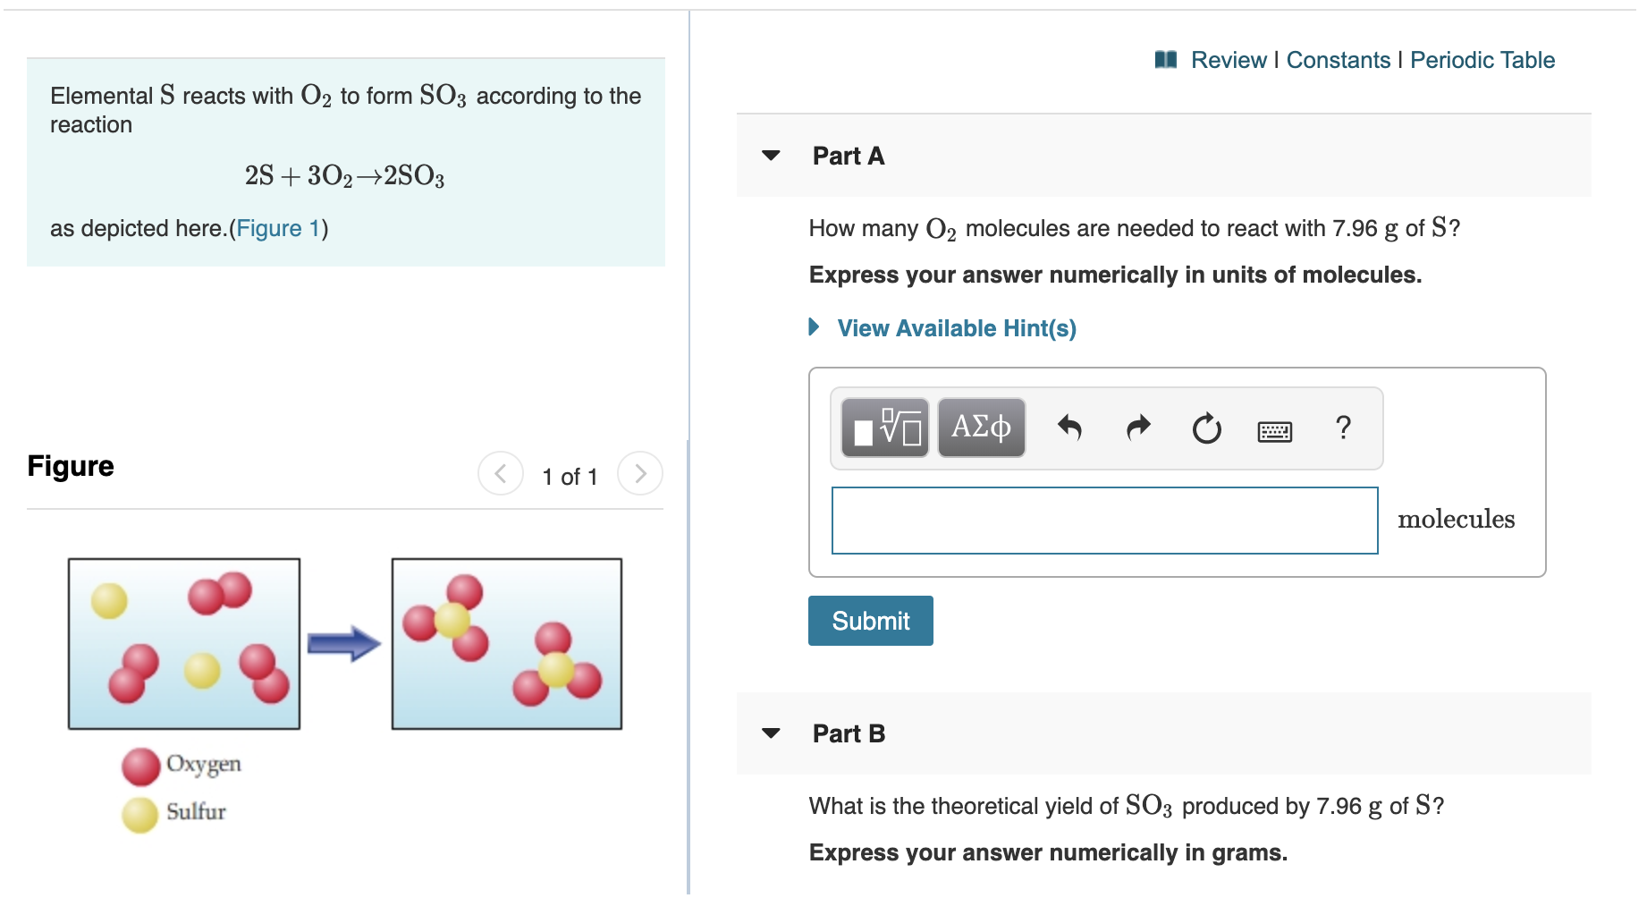Reset the answer using the circular arrow icon
The height and width of the screenshot is (898, 1647).
tap(1205, 428)
